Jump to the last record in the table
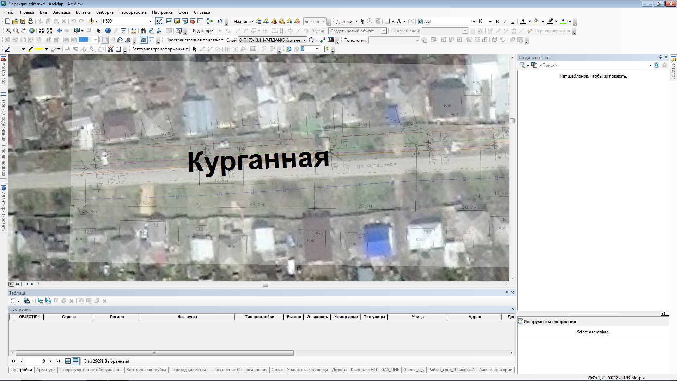Image resolution: width=677 pixels, height=381 pixels. (58, 361)
